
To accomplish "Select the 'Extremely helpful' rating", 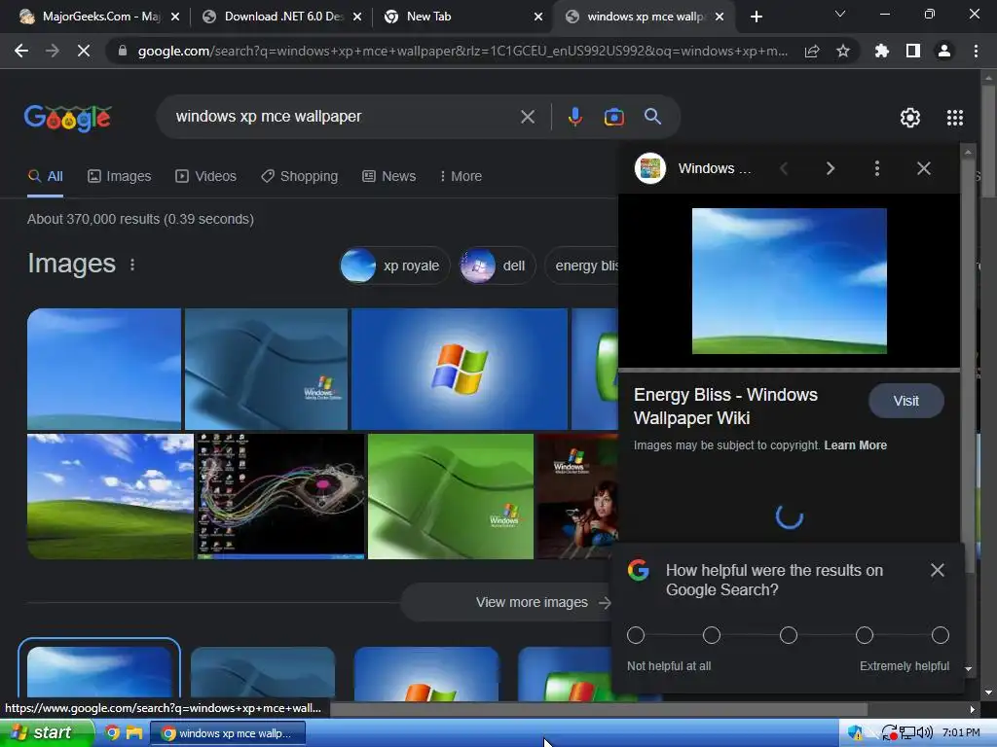I will (x=941, y=635).
